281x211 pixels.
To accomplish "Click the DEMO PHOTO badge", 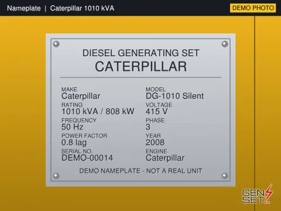I will 253,8.
